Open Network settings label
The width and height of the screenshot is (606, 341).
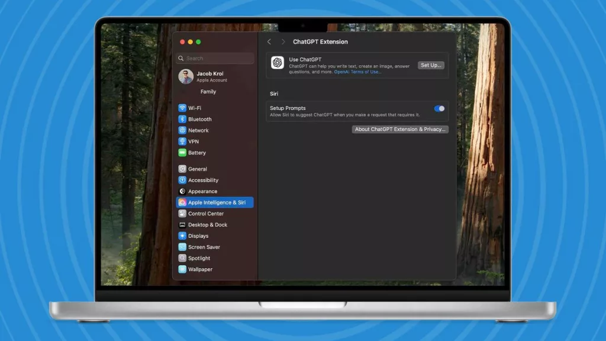click(198, 130)
